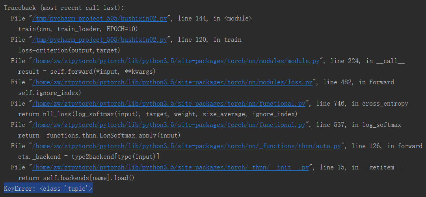Open the loss.py file link

pos(173,82)
